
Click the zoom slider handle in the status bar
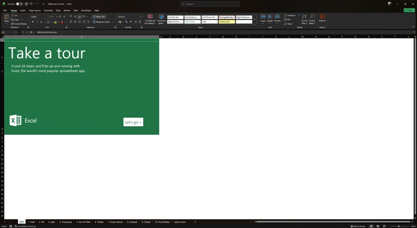pos(398,226)
